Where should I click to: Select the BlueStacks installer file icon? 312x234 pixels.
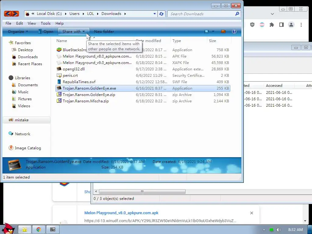[x=59, y=50]
